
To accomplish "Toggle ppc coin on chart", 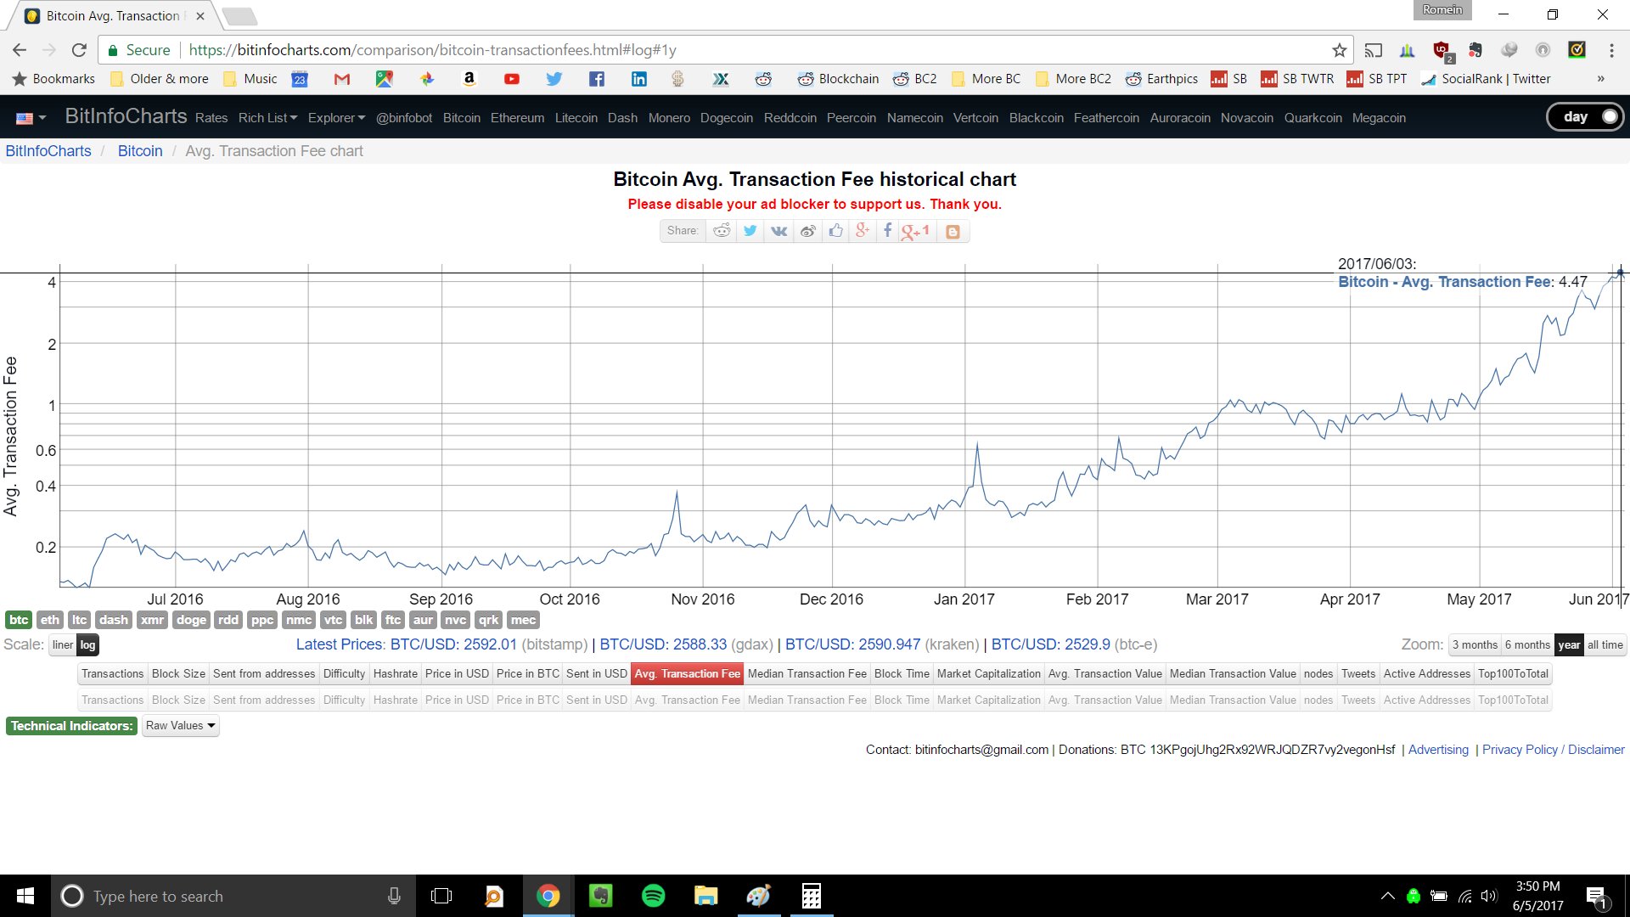I will point(262,620).
